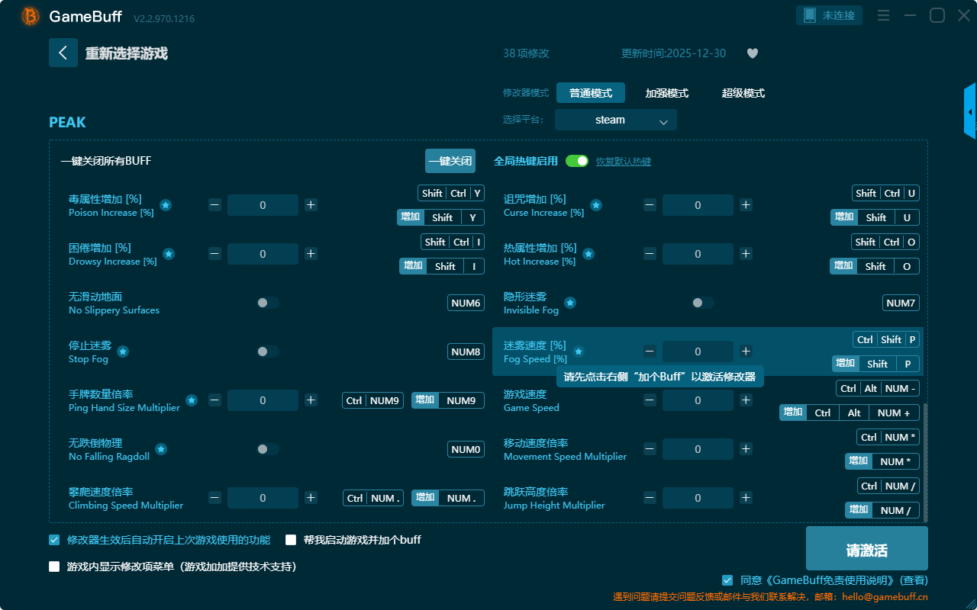Click the back arrow beside 重新选择游戏

[63, 53]
